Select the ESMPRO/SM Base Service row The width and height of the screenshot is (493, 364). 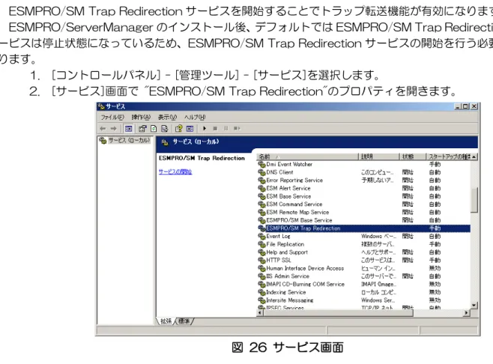click(x=364, y=220)
